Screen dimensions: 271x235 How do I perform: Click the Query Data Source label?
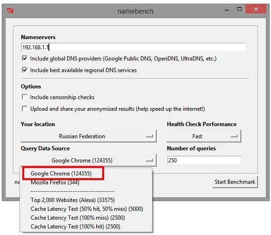point(45,148)
